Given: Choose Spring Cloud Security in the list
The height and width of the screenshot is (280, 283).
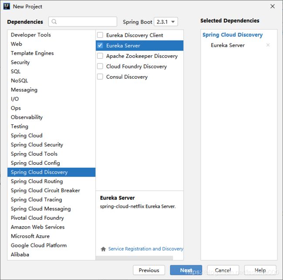Looking at the screenshot, I should coord(51,145).
